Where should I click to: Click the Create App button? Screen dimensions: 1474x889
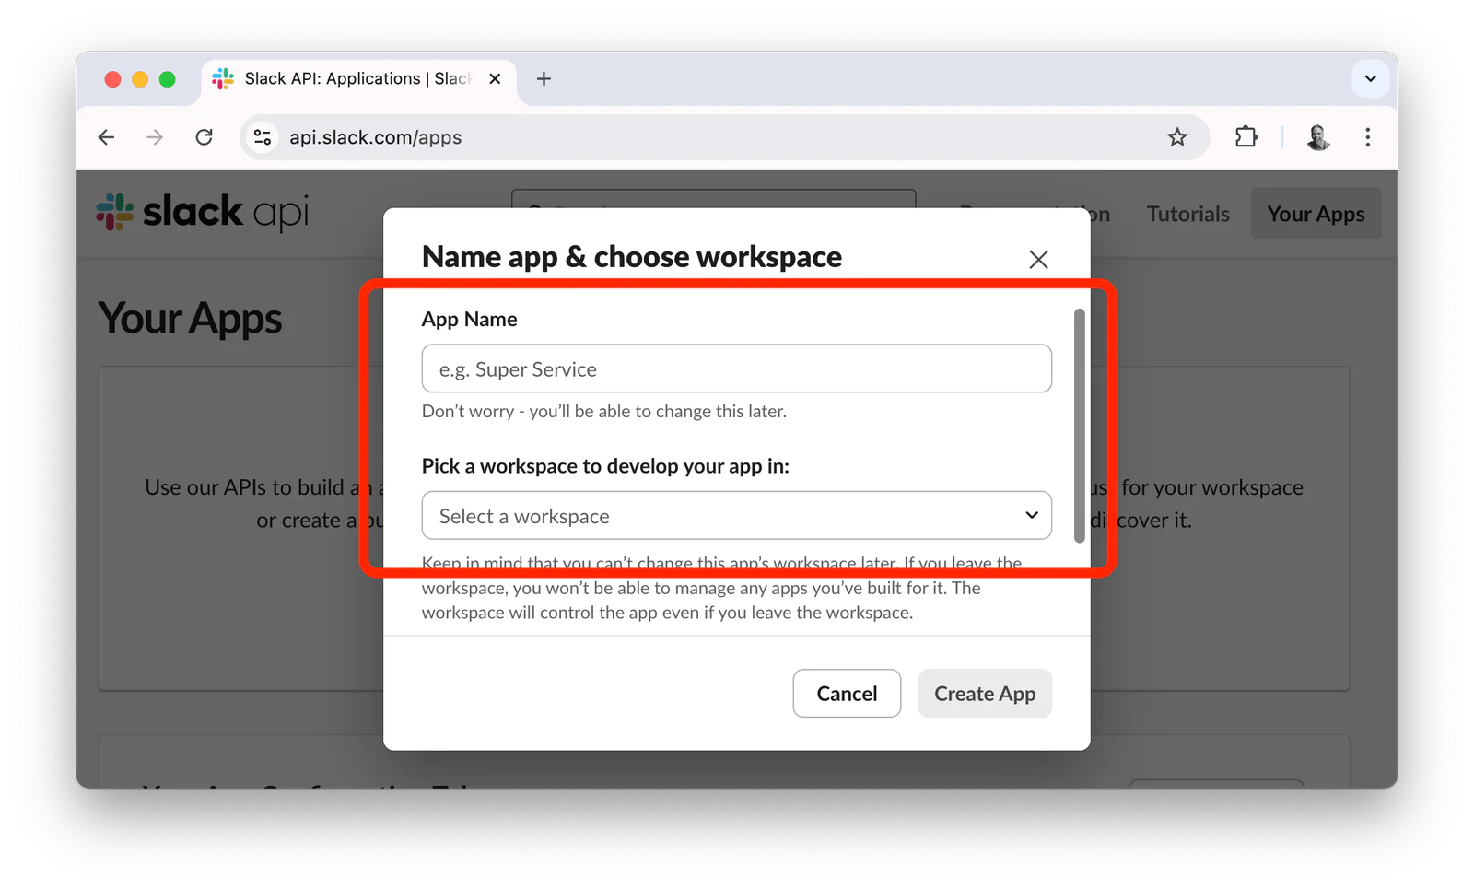[985, 694]
